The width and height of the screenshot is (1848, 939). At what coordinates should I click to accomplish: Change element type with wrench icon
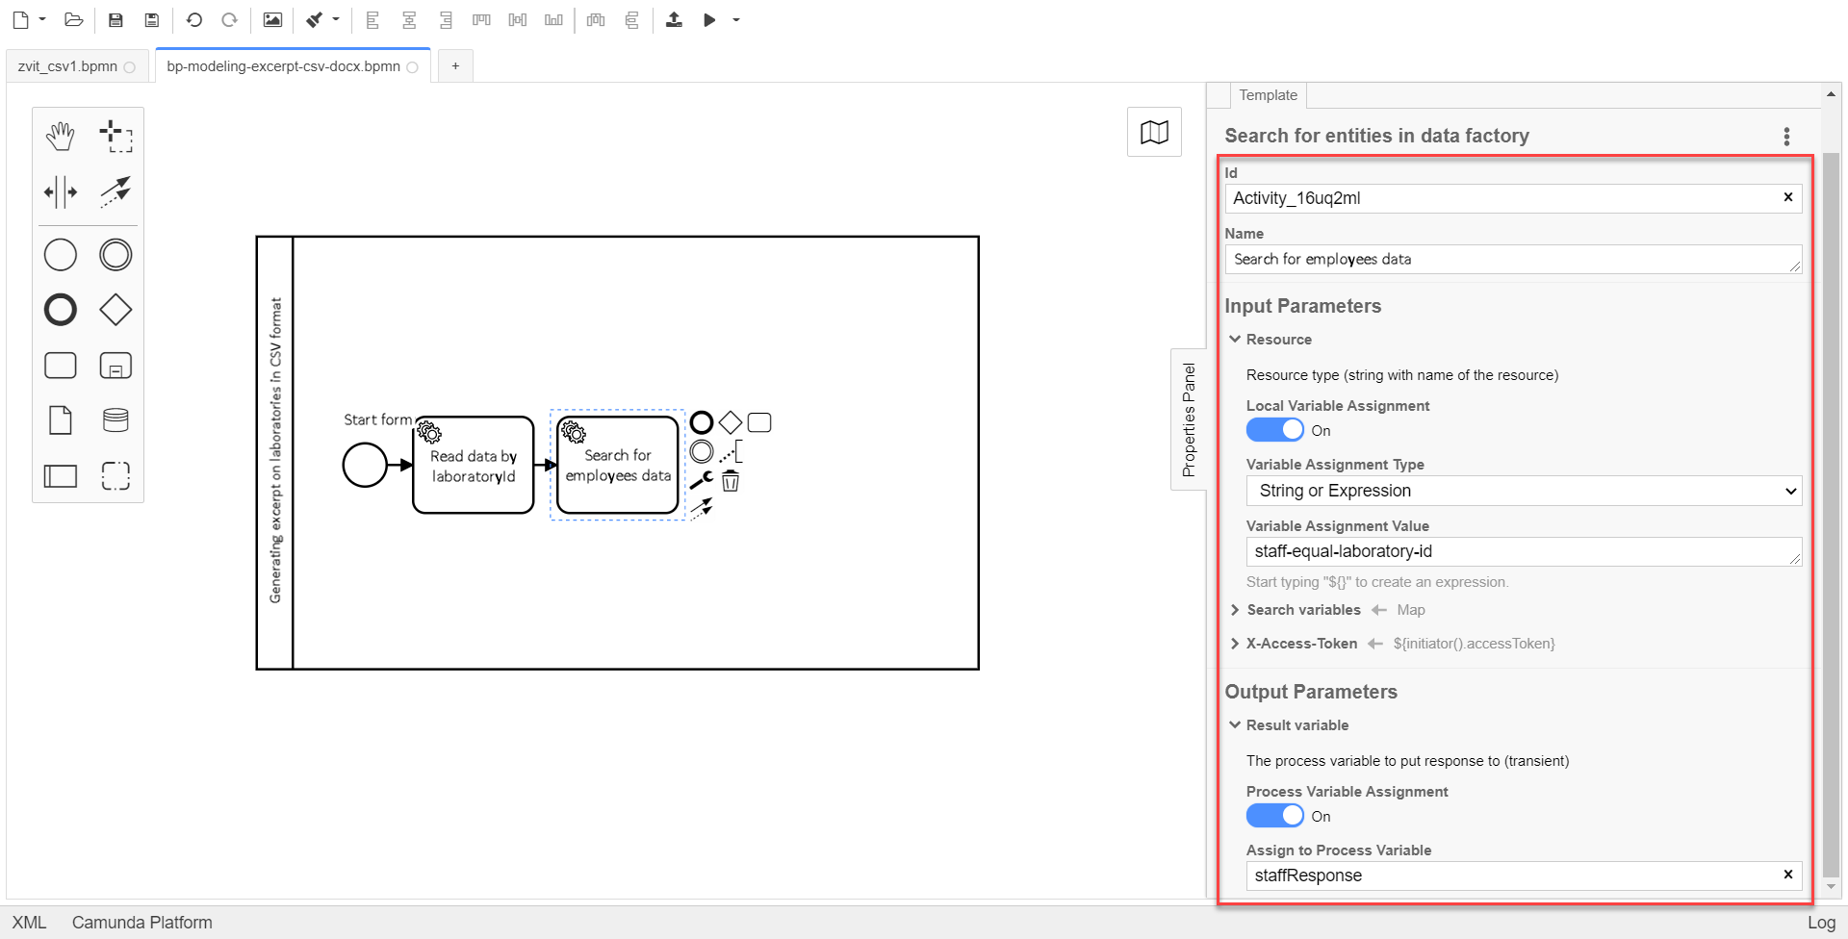click(702, 480)
